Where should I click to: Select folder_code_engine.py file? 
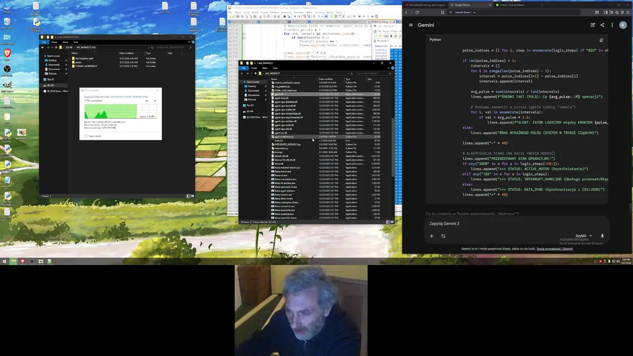pos(285,90)
